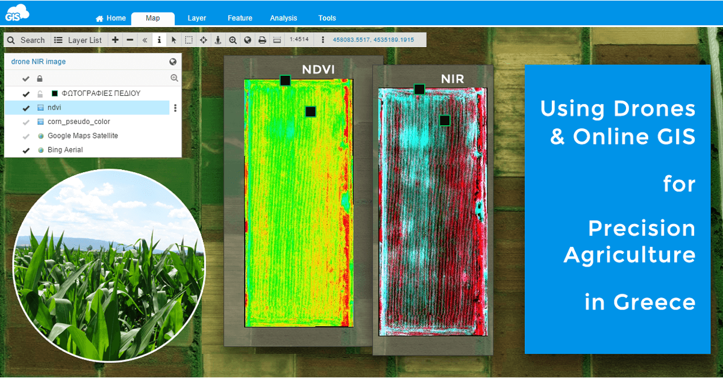Viewport: 723px width, 378px height.
Task: Open the Feature tab
Action: coord(240,18)
